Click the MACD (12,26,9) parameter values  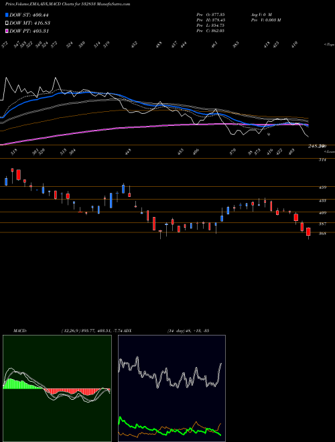point(93,331)
